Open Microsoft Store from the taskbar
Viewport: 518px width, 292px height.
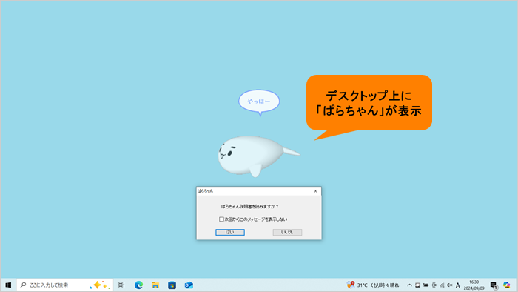tap(172, 285)
